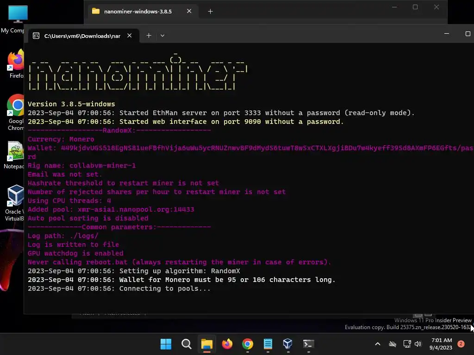Open a new terminal tab
Viewport: 474px width, 355px height.
[149, 36]
